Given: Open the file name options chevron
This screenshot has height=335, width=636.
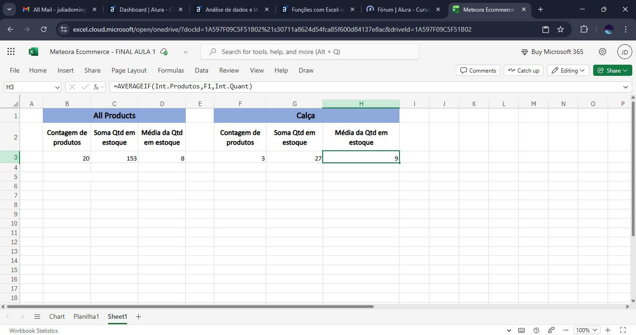Looking at the screenshot, I should pyautogui.click(x=186, y=52).
